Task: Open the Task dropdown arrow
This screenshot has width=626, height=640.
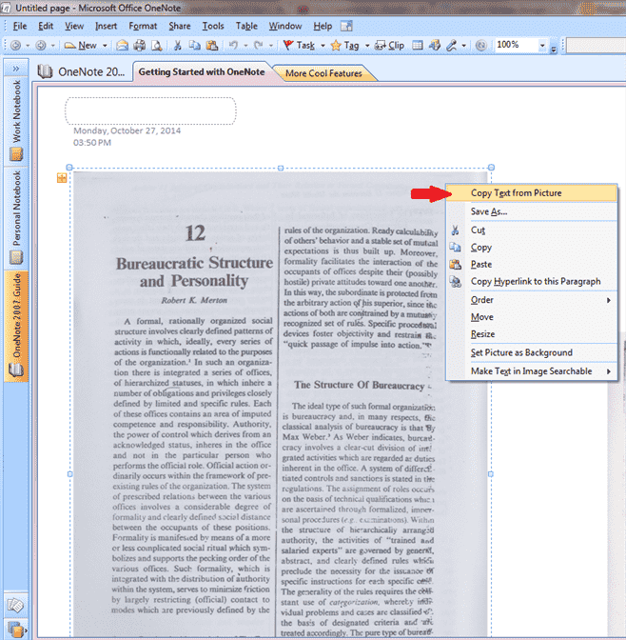Action: [x=323, y=46]
